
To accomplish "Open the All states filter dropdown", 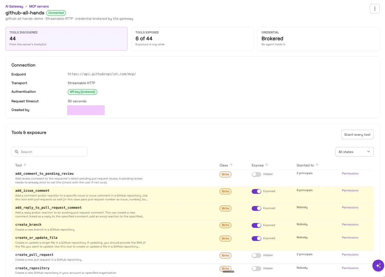I will 354,152.
